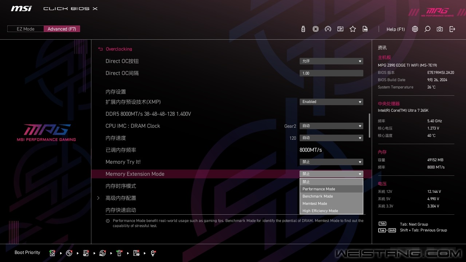Image resolution: width=466 pixels, height=262 pixels.
Task: Choose Benchmark Mode option
Action: (331, 196)
